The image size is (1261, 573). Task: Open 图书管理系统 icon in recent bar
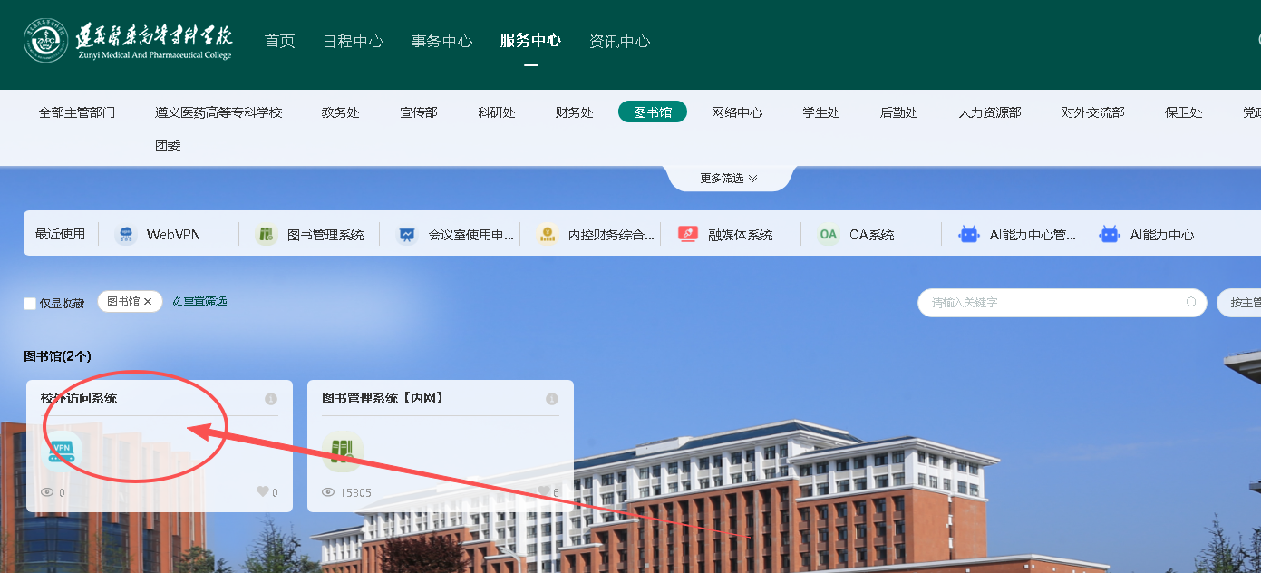pos(266,235)
